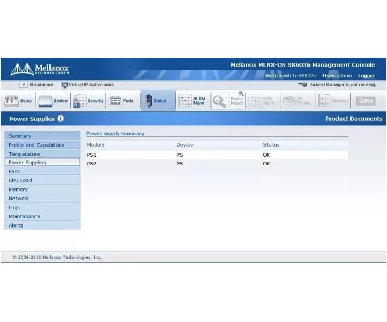Click the Mellanox Technologies logo
The image size is (387, 322).
coord(40,69)
